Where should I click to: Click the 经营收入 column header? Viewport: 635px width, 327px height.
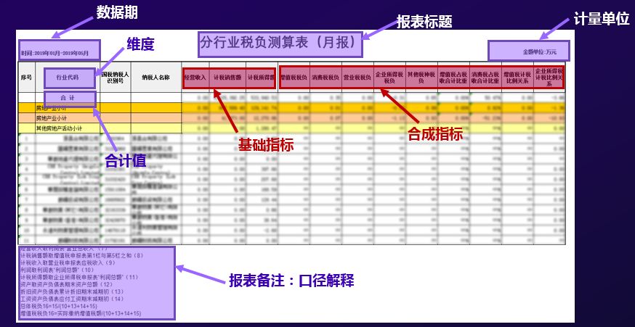[x=195, y=77]
